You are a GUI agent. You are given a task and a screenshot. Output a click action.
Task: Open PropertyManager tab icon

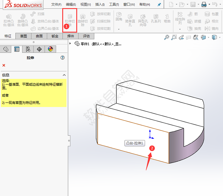pyautogui.click(x=17, y=49)
